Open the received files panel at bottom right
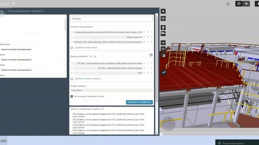 click(237, 142)
